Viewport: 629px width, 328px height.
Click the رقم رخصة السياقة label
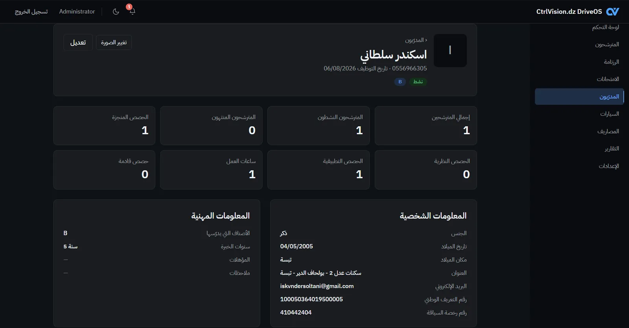tap(447, 313)
